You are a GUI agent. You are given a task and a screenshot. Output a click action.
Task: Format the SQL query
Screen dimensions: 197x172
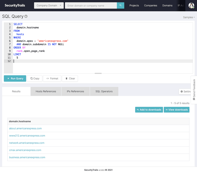click(52, 78)
